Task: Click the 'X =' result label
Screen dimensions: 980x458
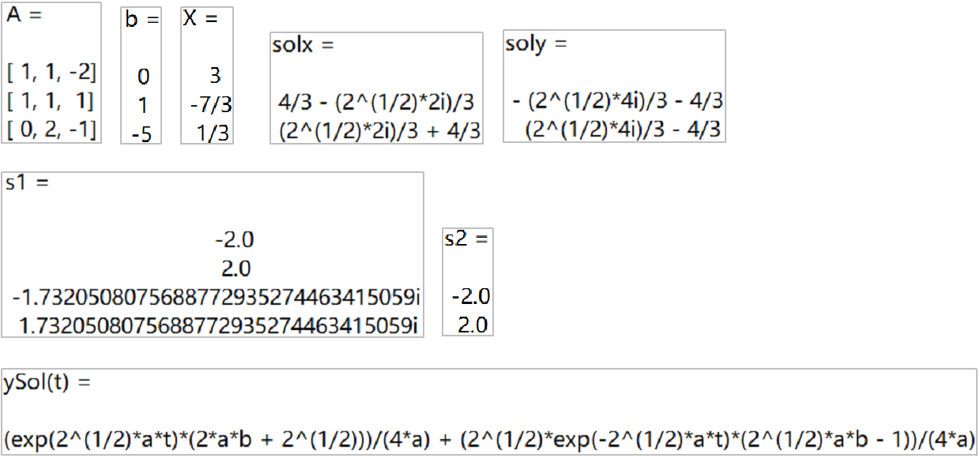Action: (x=199, y=18)
